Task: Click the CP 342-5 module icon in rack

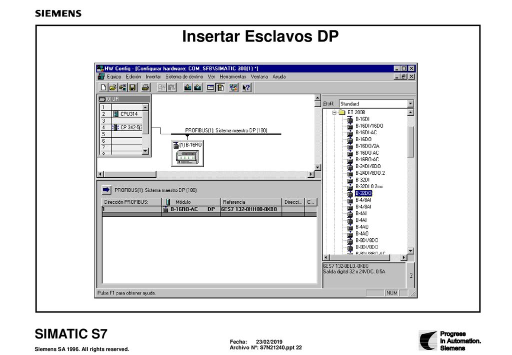Action: click(x=115, y=127)
